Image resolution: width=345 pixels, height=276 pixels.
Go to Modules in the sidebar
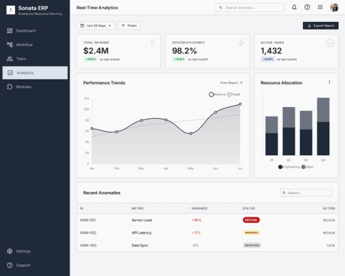[x=35, y=87]
